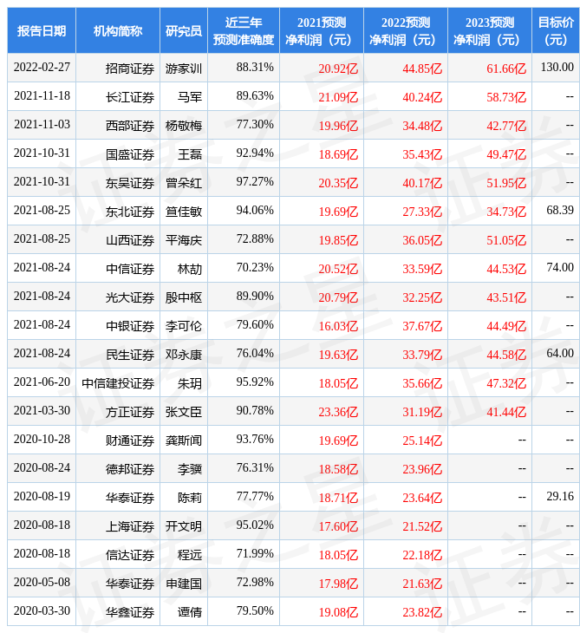
Task: Click researcher name 程远
Action: pyautogui.click(x=190, y=556)
